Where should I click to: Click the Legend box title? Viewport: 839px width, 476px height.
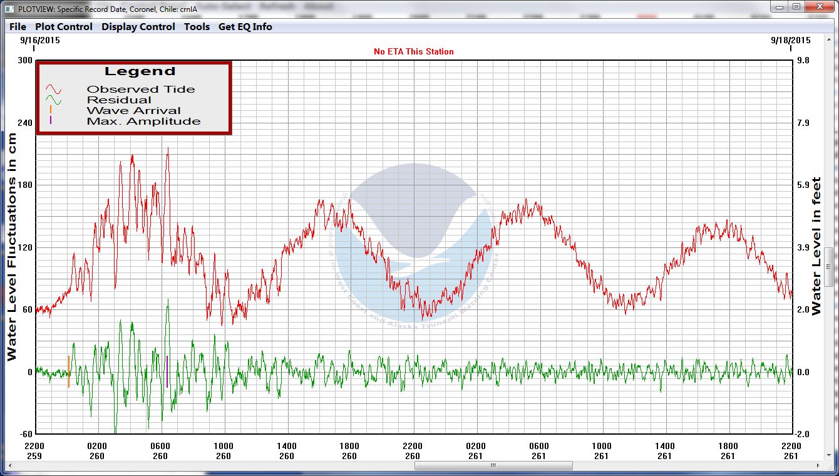point(140,71)
